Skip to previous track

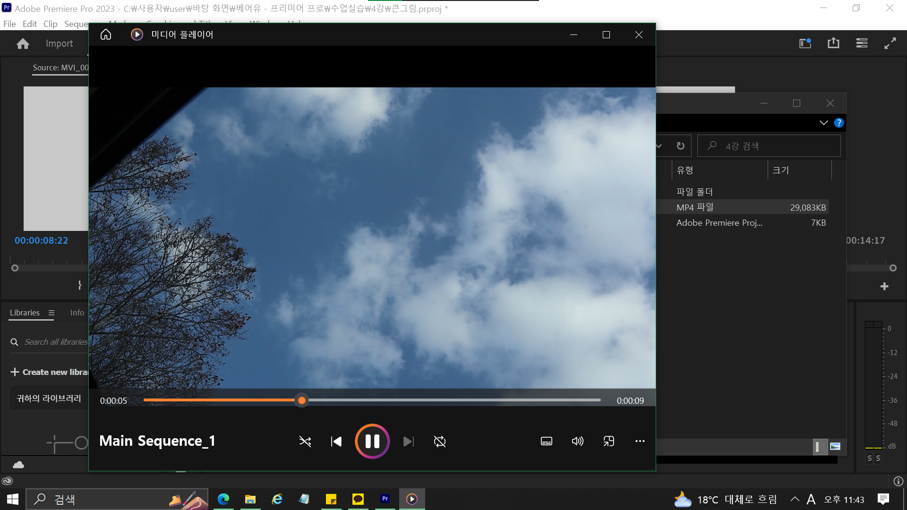(x=336, y=442)
